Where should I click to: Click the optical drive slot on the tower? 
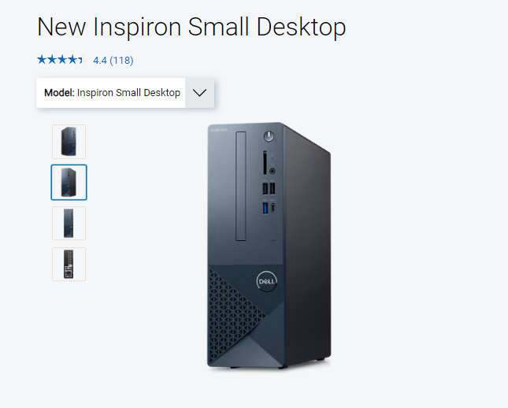[241, 186]
